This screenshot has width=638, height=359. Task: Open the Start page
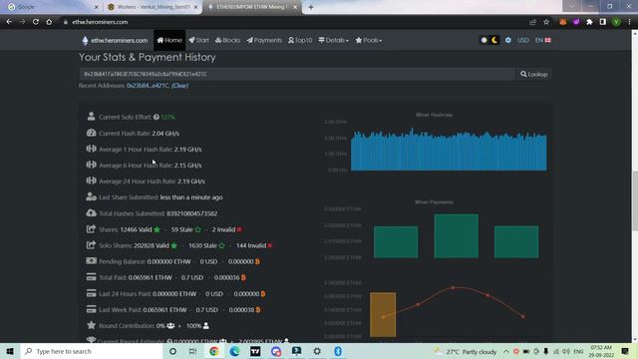coord(198,40)
